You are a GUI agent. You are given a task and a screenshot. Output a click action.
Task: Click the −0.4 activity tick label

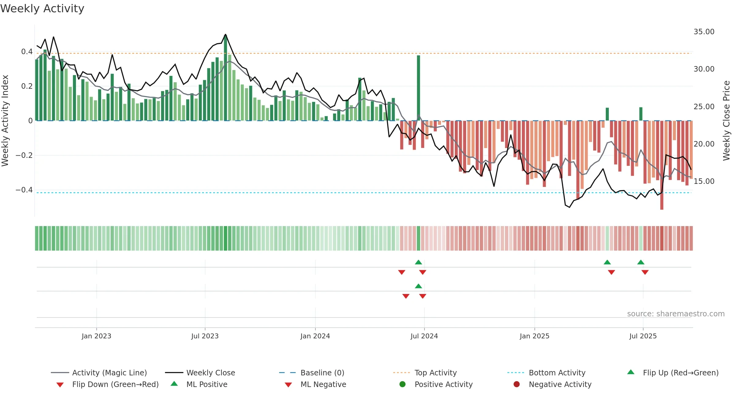[x=24, y=190]
